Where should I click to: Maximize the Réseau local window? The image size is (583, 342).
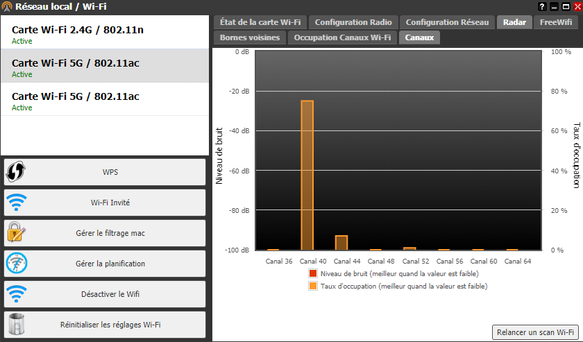tap(566, 6)
